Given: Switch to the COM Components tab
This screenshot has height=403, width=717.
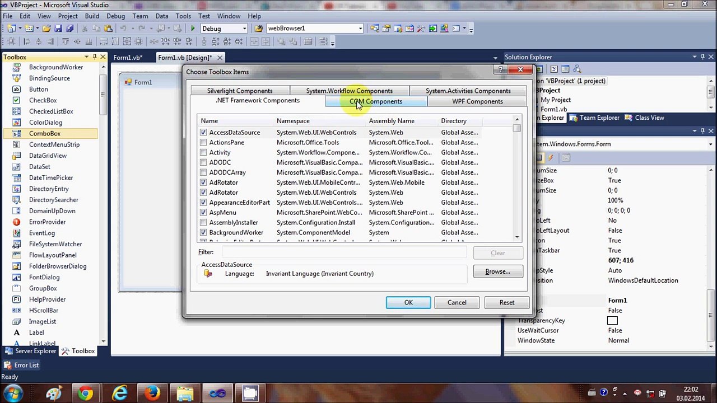Looking at the screenshot, I should pos(376,101).
